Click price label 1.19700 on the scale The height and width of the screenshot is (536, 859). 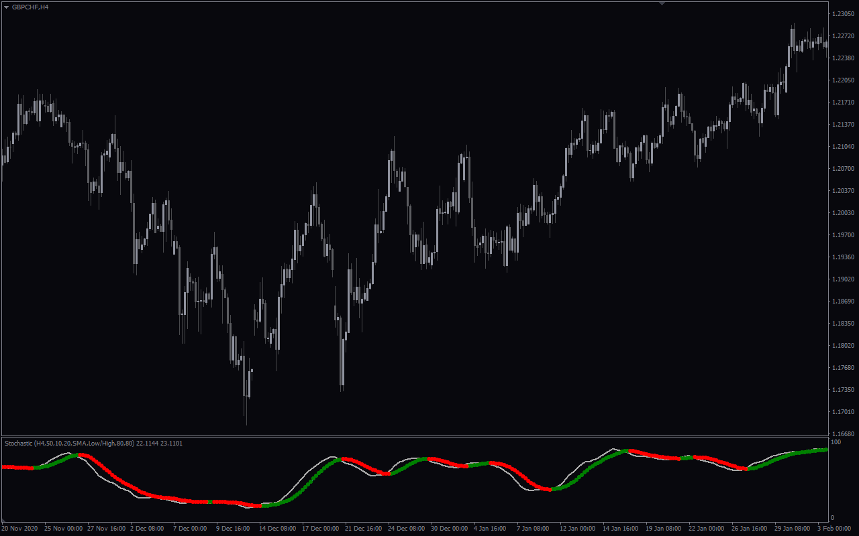coord(843,234)
